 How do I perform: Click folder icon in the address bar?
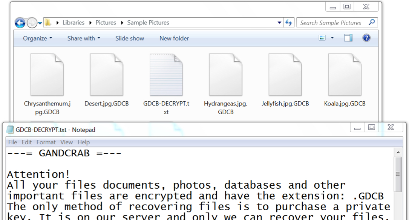tap(48, 23)
